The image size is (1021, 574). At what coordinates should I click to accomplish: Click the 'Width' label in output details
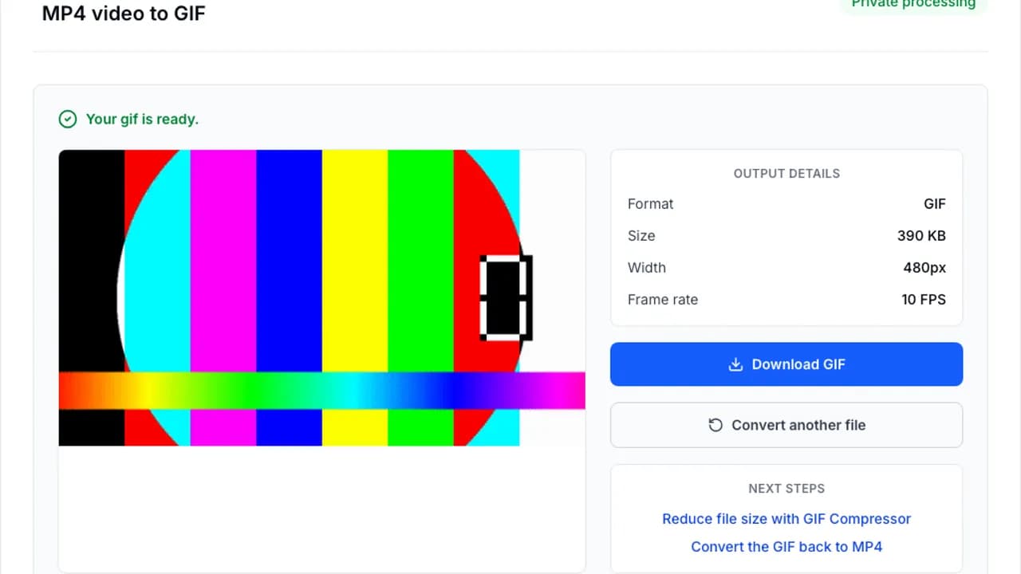point(647,268)
